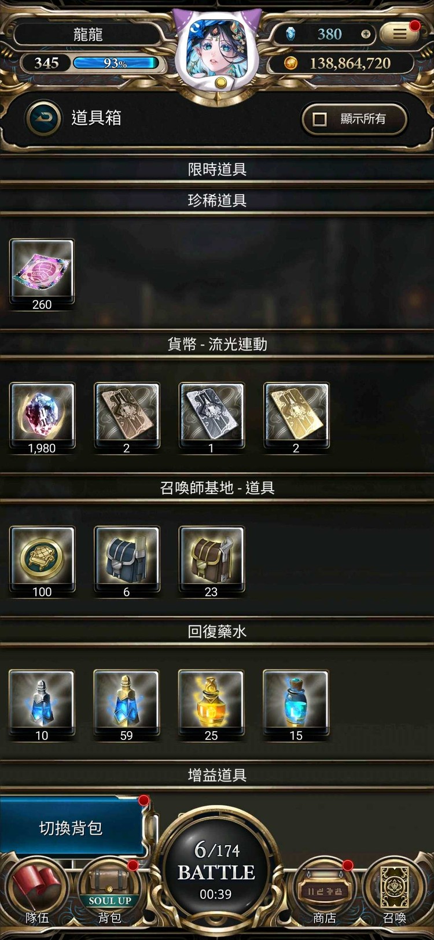Collapse the 限時道具 section header
Screen dimensions: 434x940
[217, 169]
